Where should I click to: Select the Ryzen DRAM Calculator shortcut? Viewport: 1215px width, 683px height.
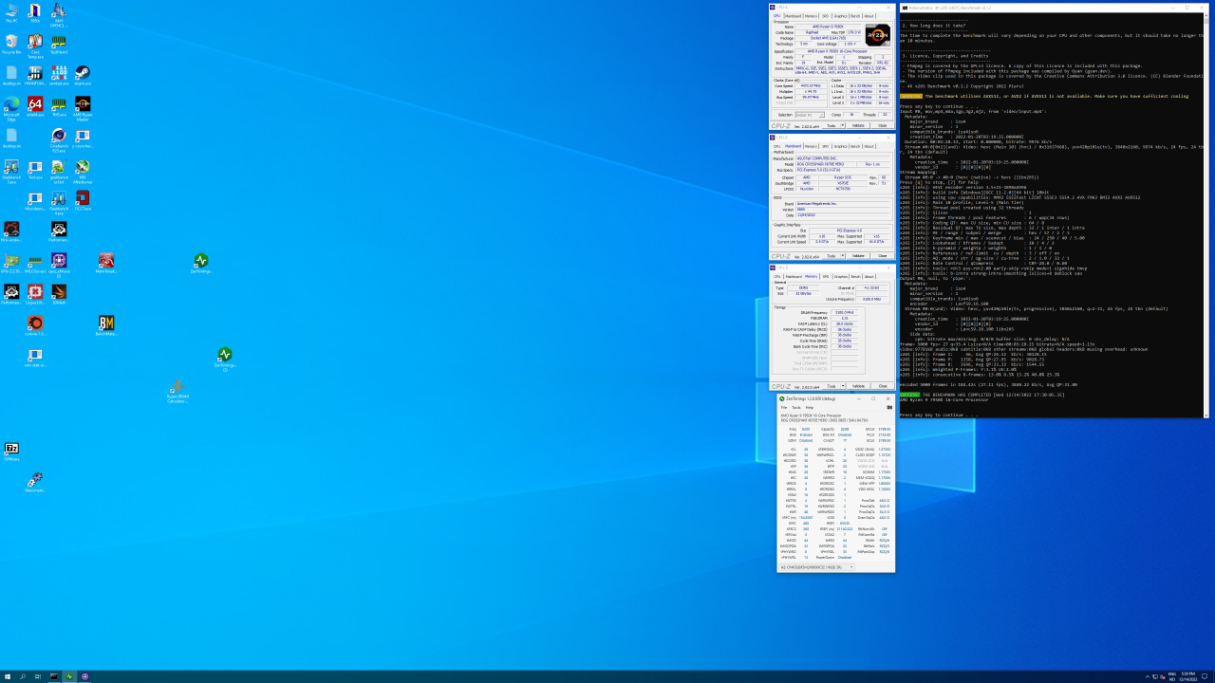(178, 388)
